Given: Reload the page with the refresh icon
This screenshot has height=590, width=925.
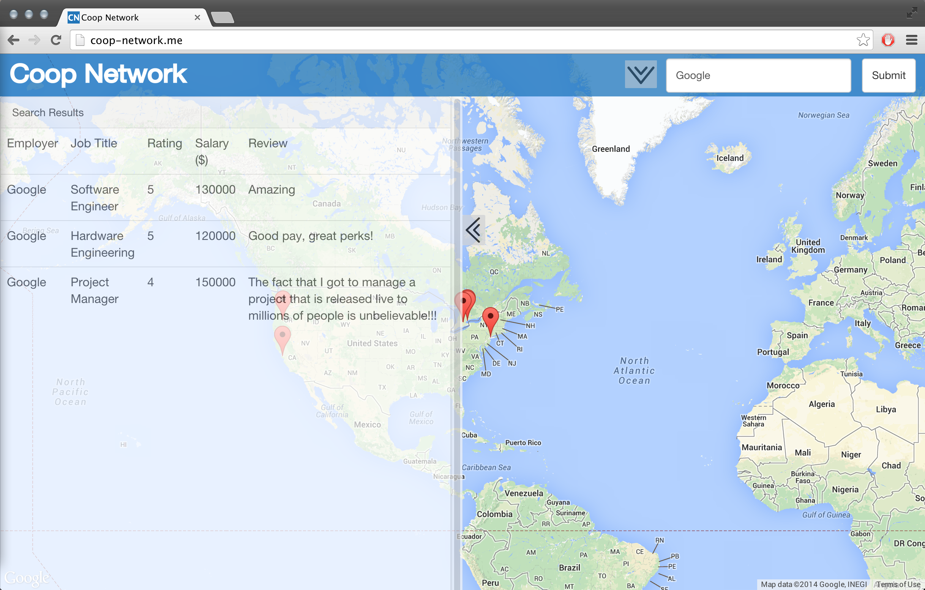Looking at the screenshot, I should tap(56, 40).
